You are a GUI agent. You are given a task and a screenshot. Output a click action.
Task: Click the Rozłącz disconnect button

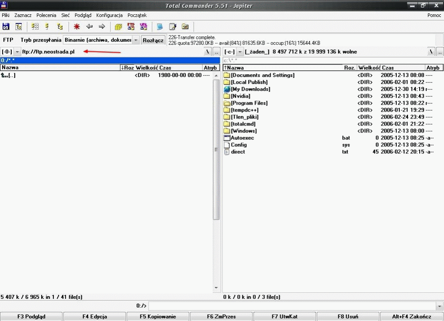click(x=153, y=40)
